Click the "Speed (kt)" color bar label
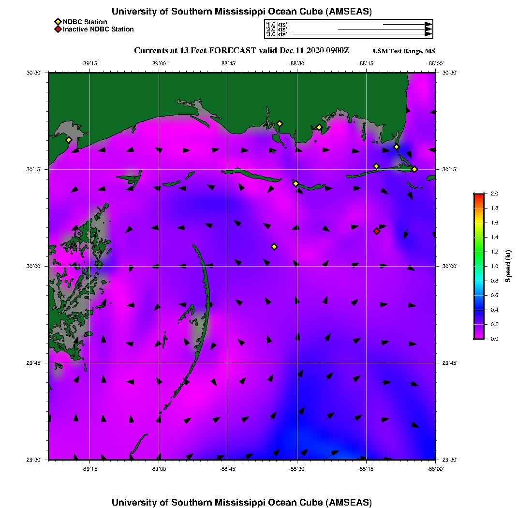Image resolution: width=532 pixels, height=508 pixels. pos(508,266)
